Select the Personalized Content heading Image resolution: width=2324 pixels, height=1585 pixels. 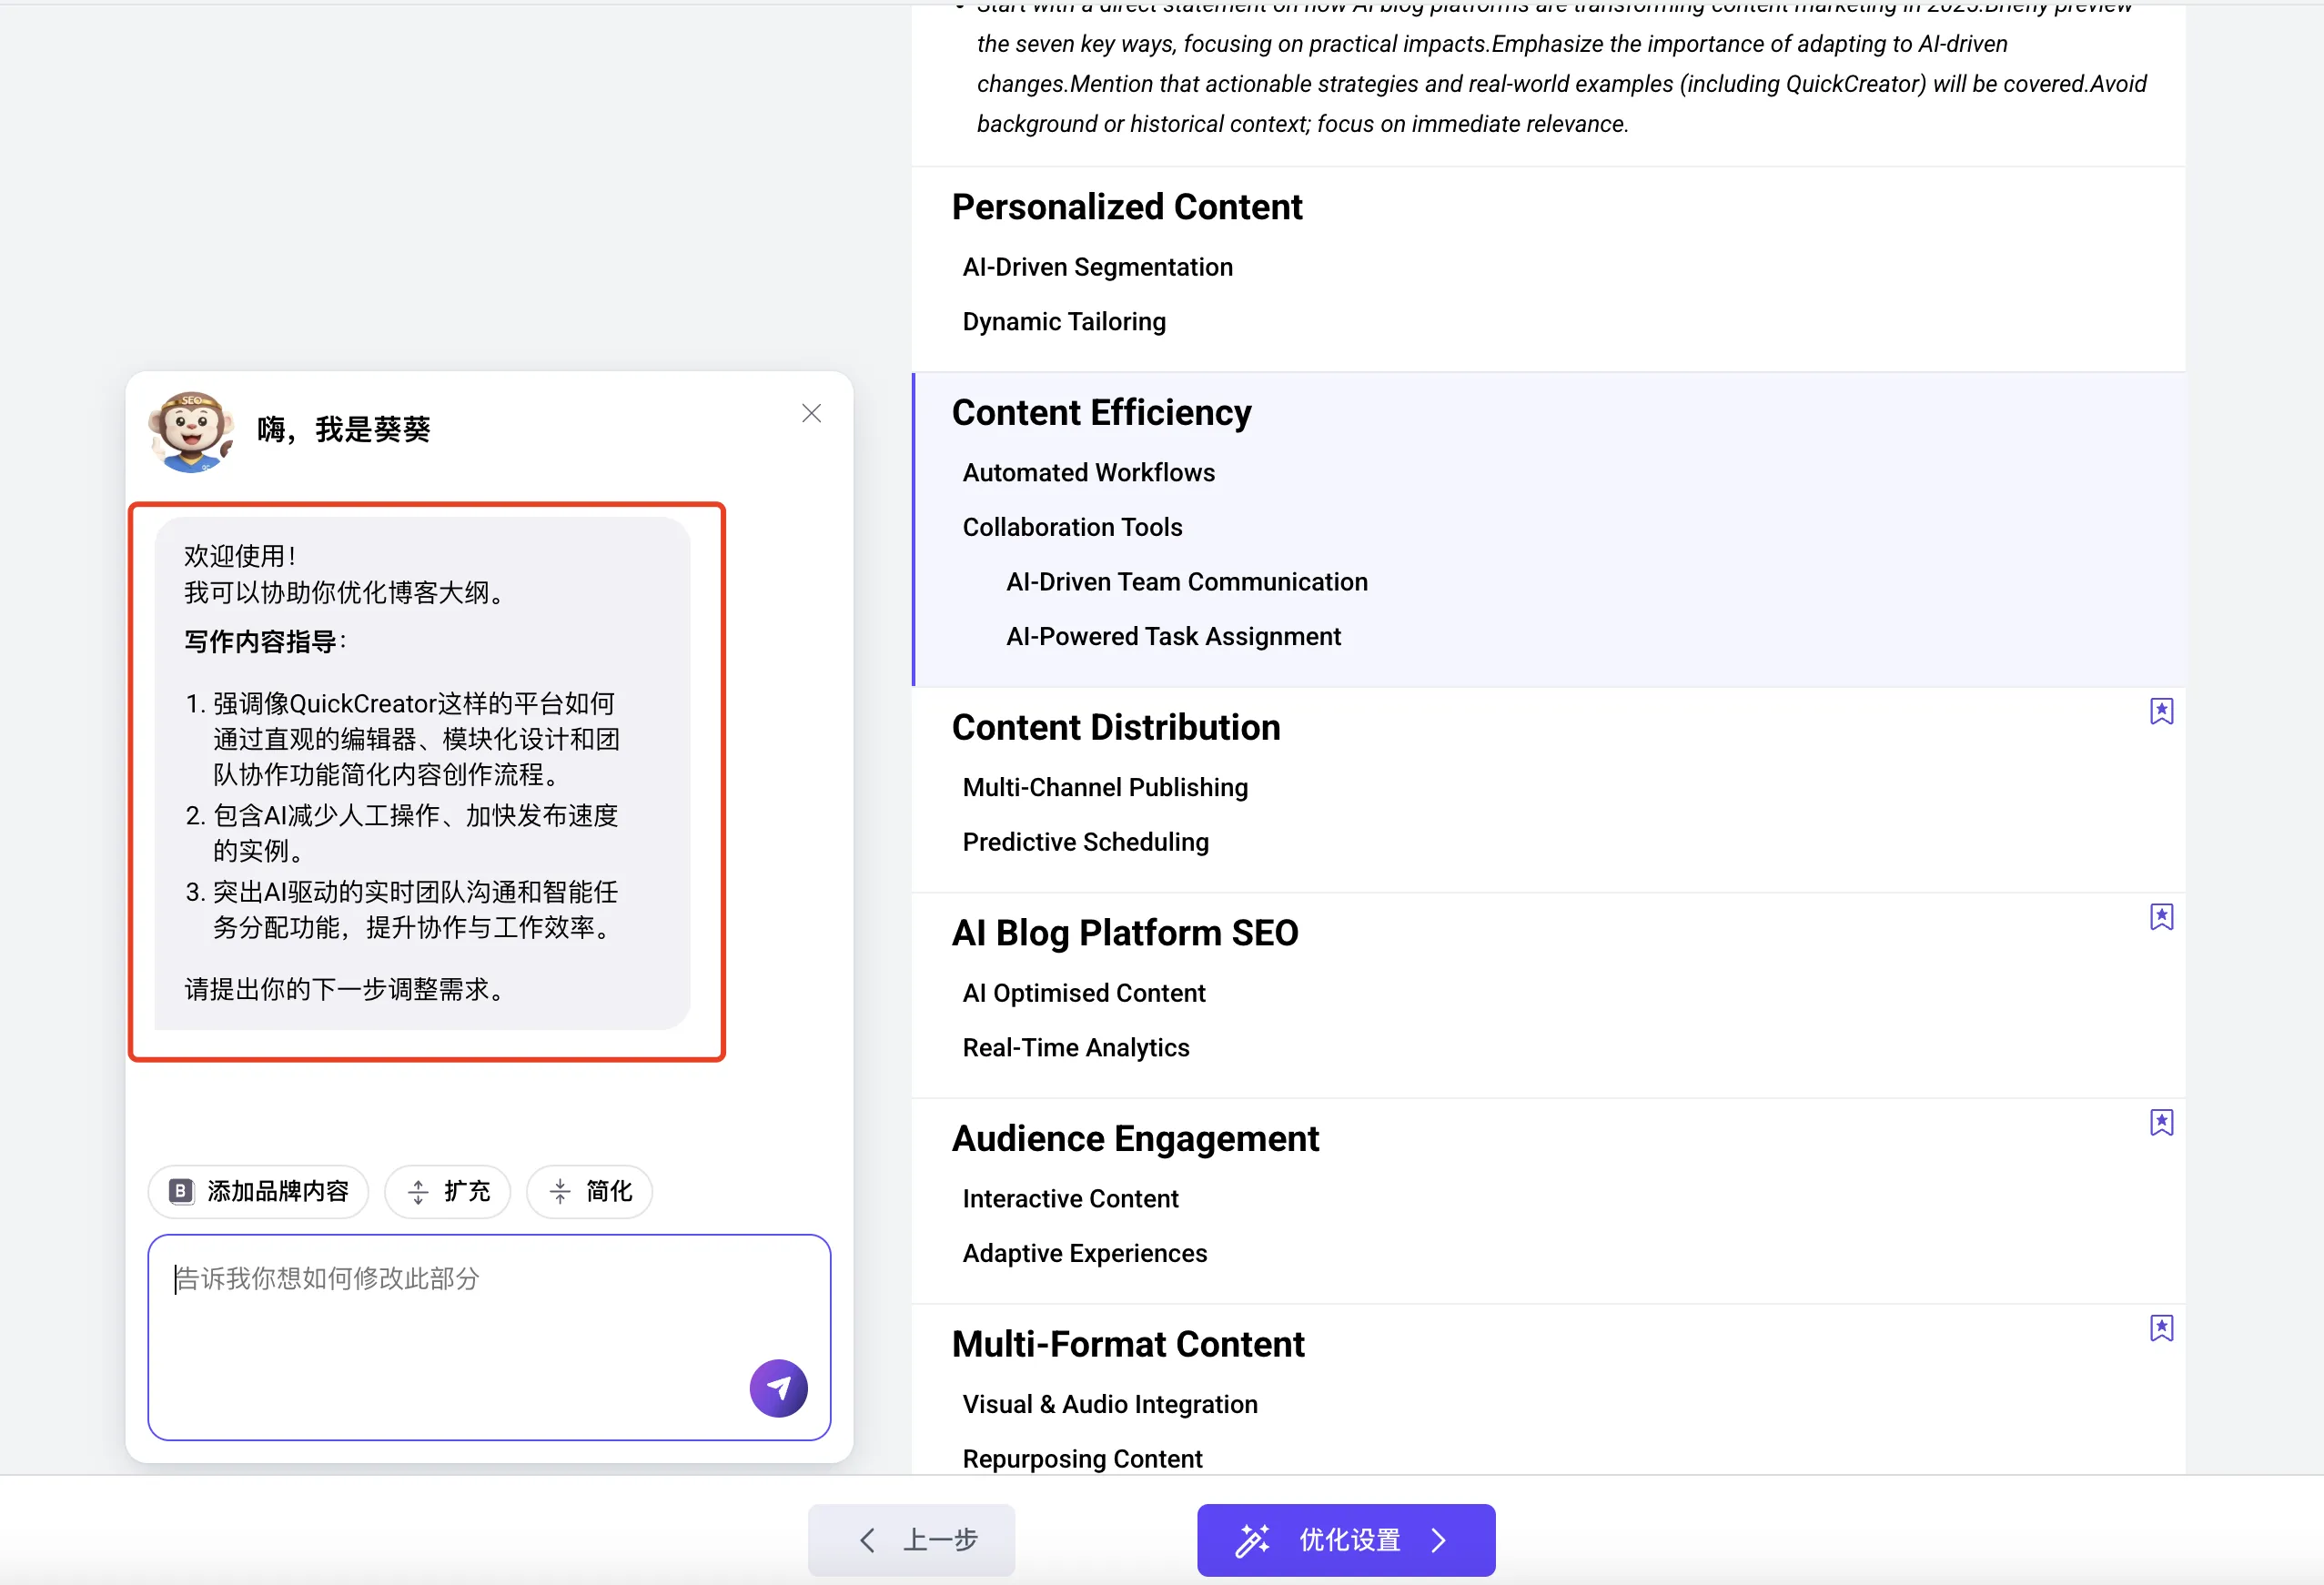click(x=1127, y=207)
